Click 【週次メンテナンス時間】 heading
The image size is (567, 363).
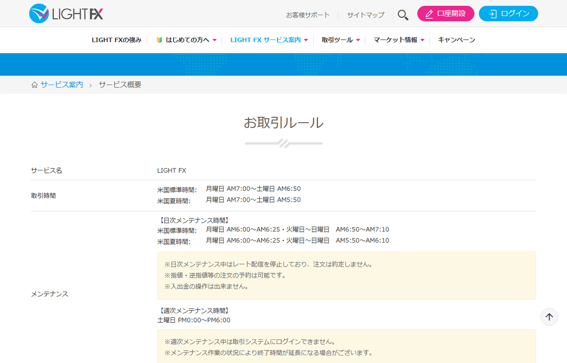[x=193, y=311]
